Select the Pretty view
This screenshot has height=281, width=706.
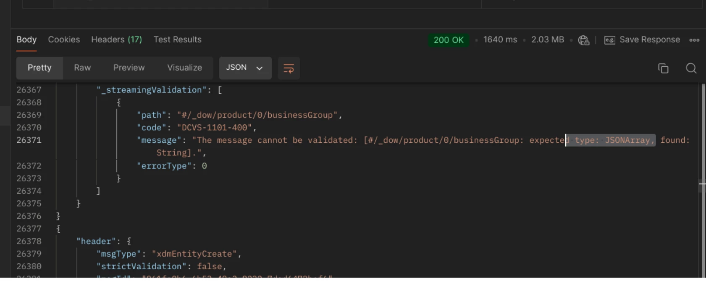39,68
